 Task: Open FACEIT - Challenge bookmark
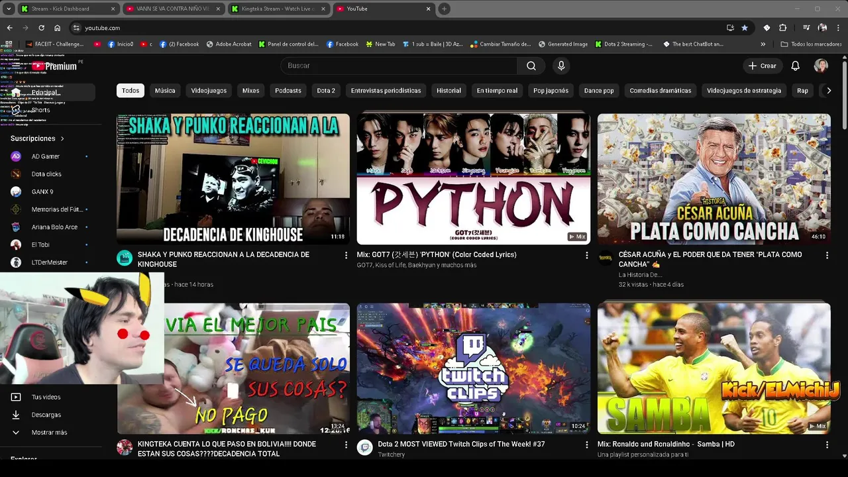55,44
